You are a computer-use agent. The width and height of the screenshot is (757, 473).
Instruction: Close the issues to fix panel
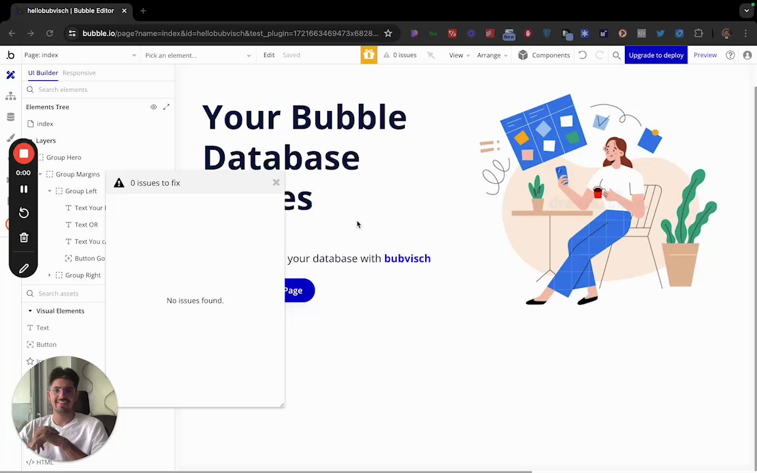click(276, 182)
